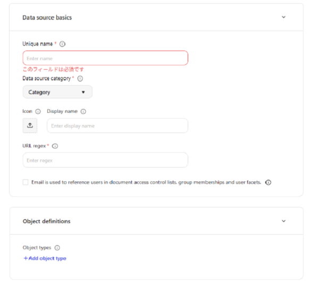The height and width of the screenshot is (282, 319).
Task: Click info icon beside Data source category
Action: (80, 78)
